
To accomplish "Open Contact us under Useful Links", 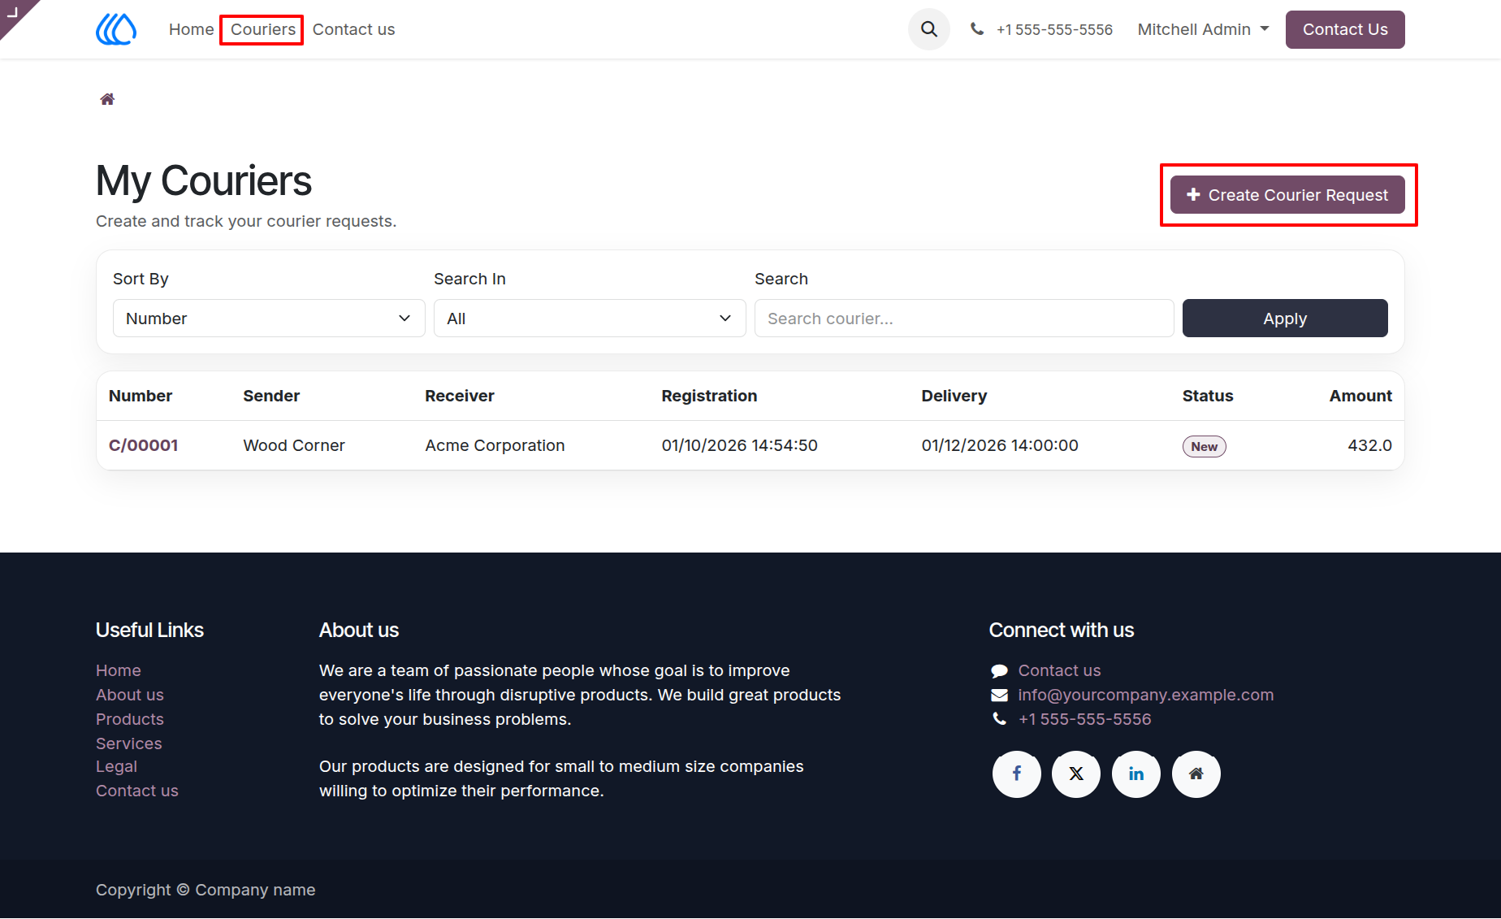I will coord(137,791).
